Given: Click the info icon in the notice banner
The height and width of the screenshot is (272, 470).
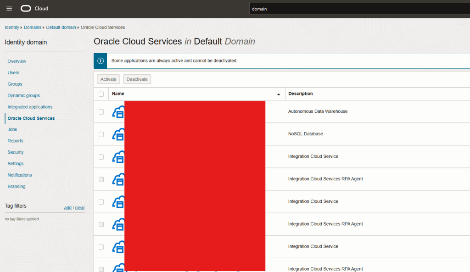Looking at the screenshot, I should click(x=101, y=61).
